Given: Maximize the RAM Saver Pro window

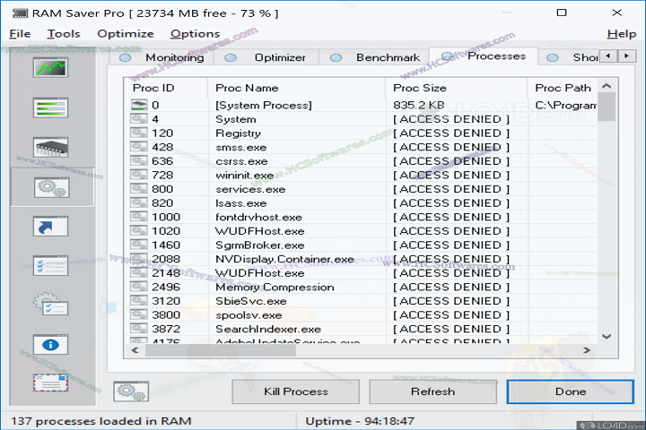Looking at the screenshot, I should (x=562, y=13).
